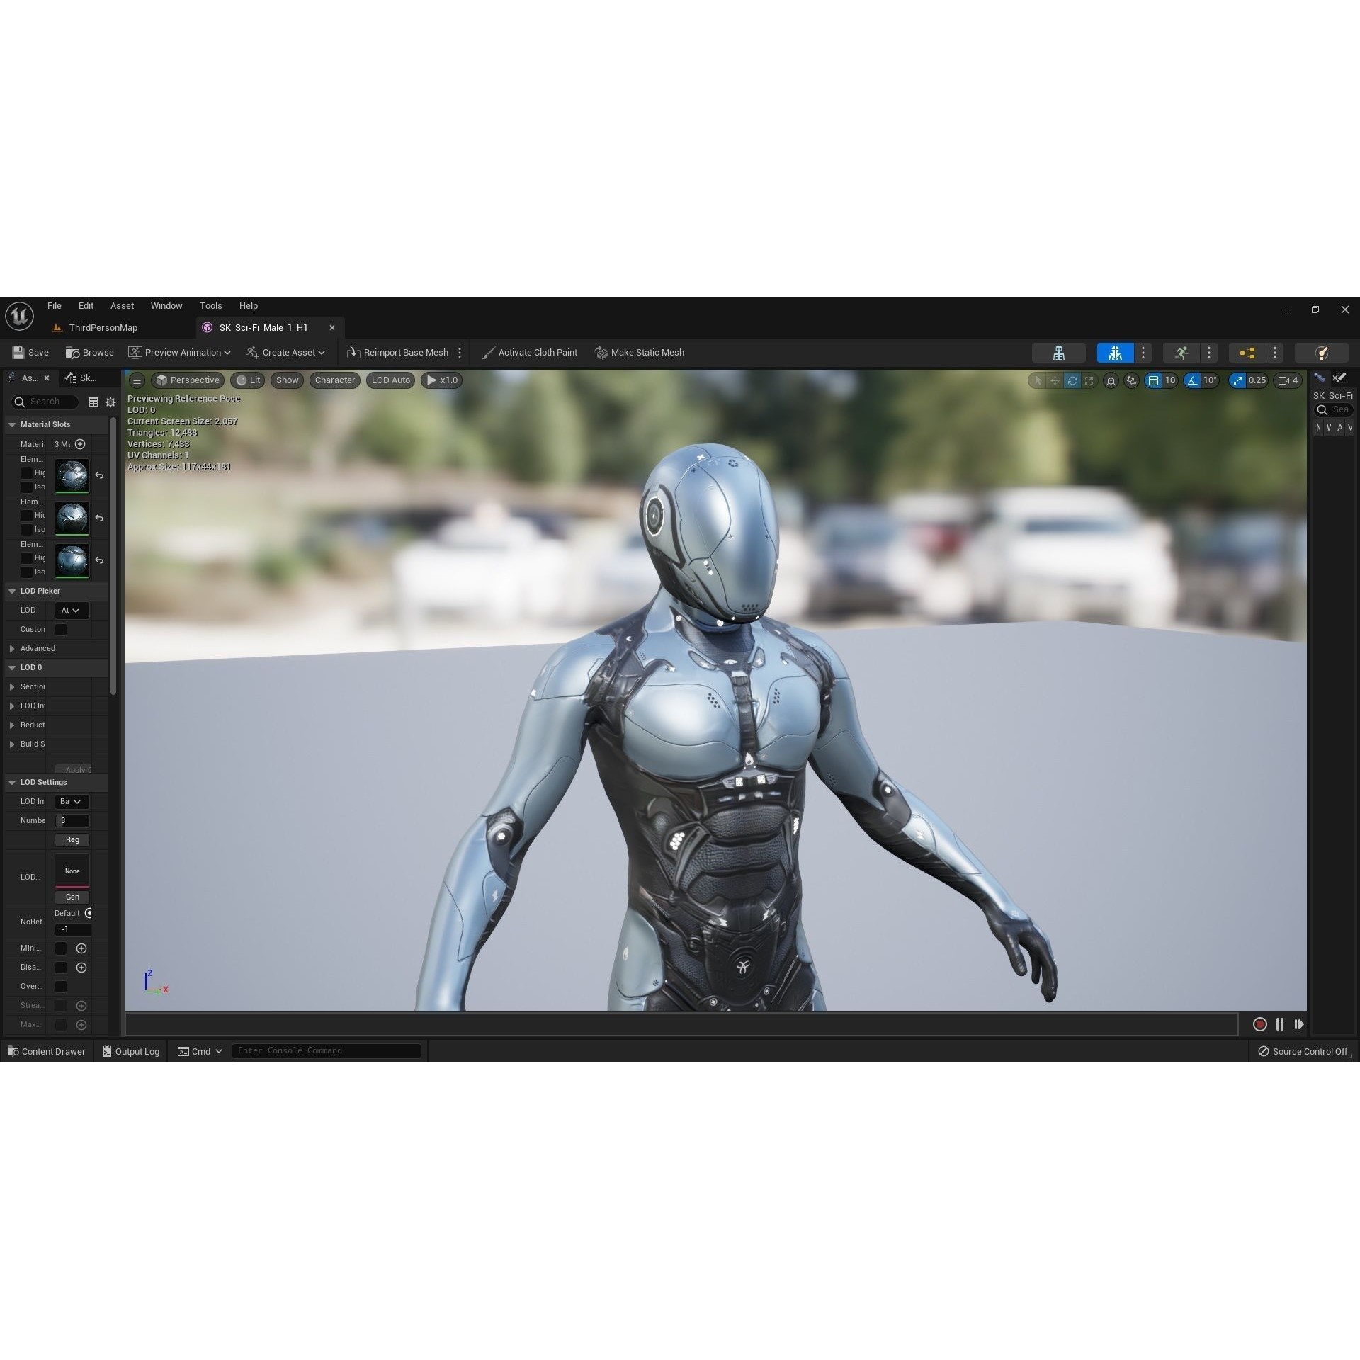1360x1360 pixels.
Task: Expand the Advanced section
Action: (x=12, y=649)
